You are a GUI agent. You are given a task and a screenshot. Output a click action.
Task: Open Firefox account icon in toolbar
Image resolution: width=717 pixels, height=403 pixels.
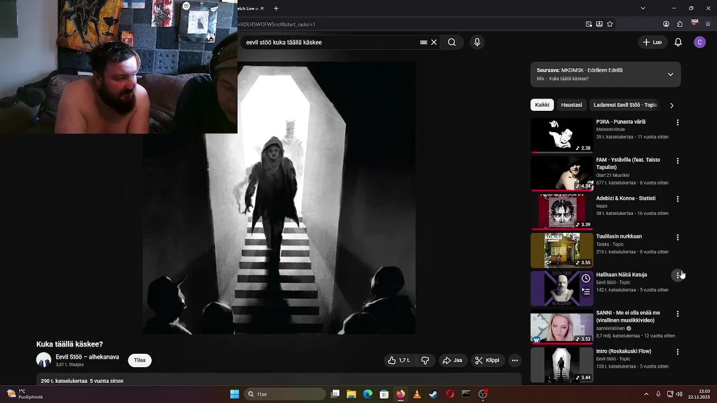666,24
